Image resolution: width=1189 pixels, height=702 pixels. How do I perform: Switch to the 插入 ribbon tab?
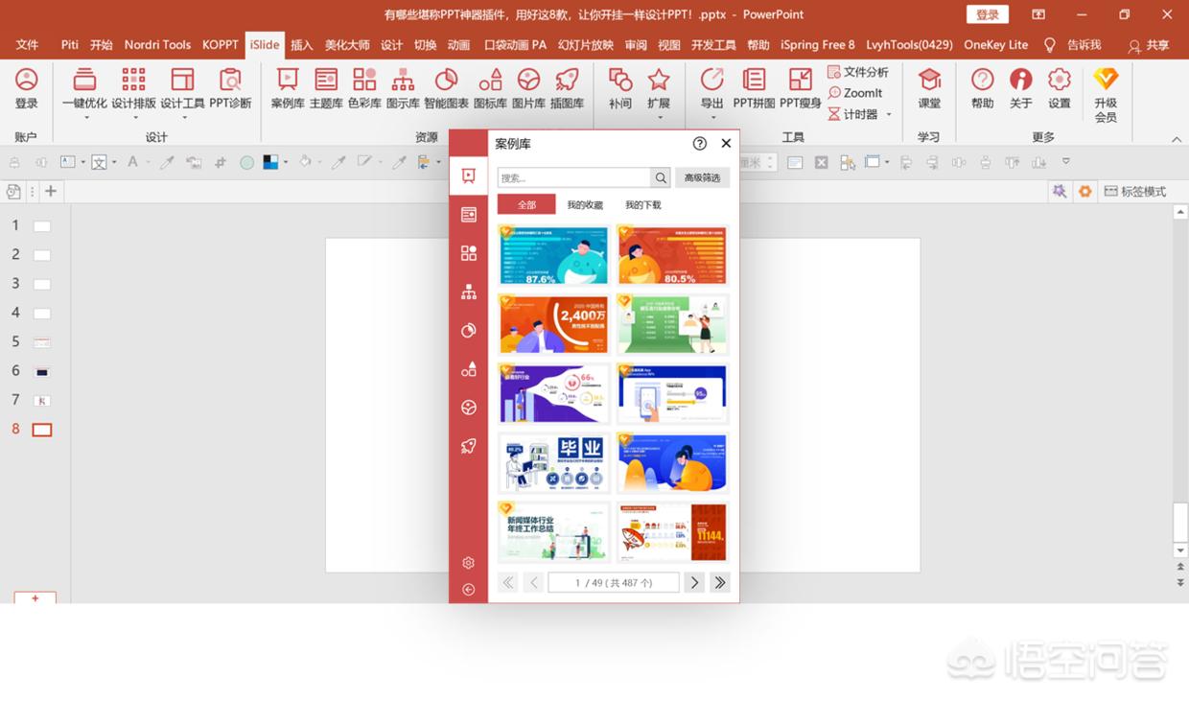301,45
